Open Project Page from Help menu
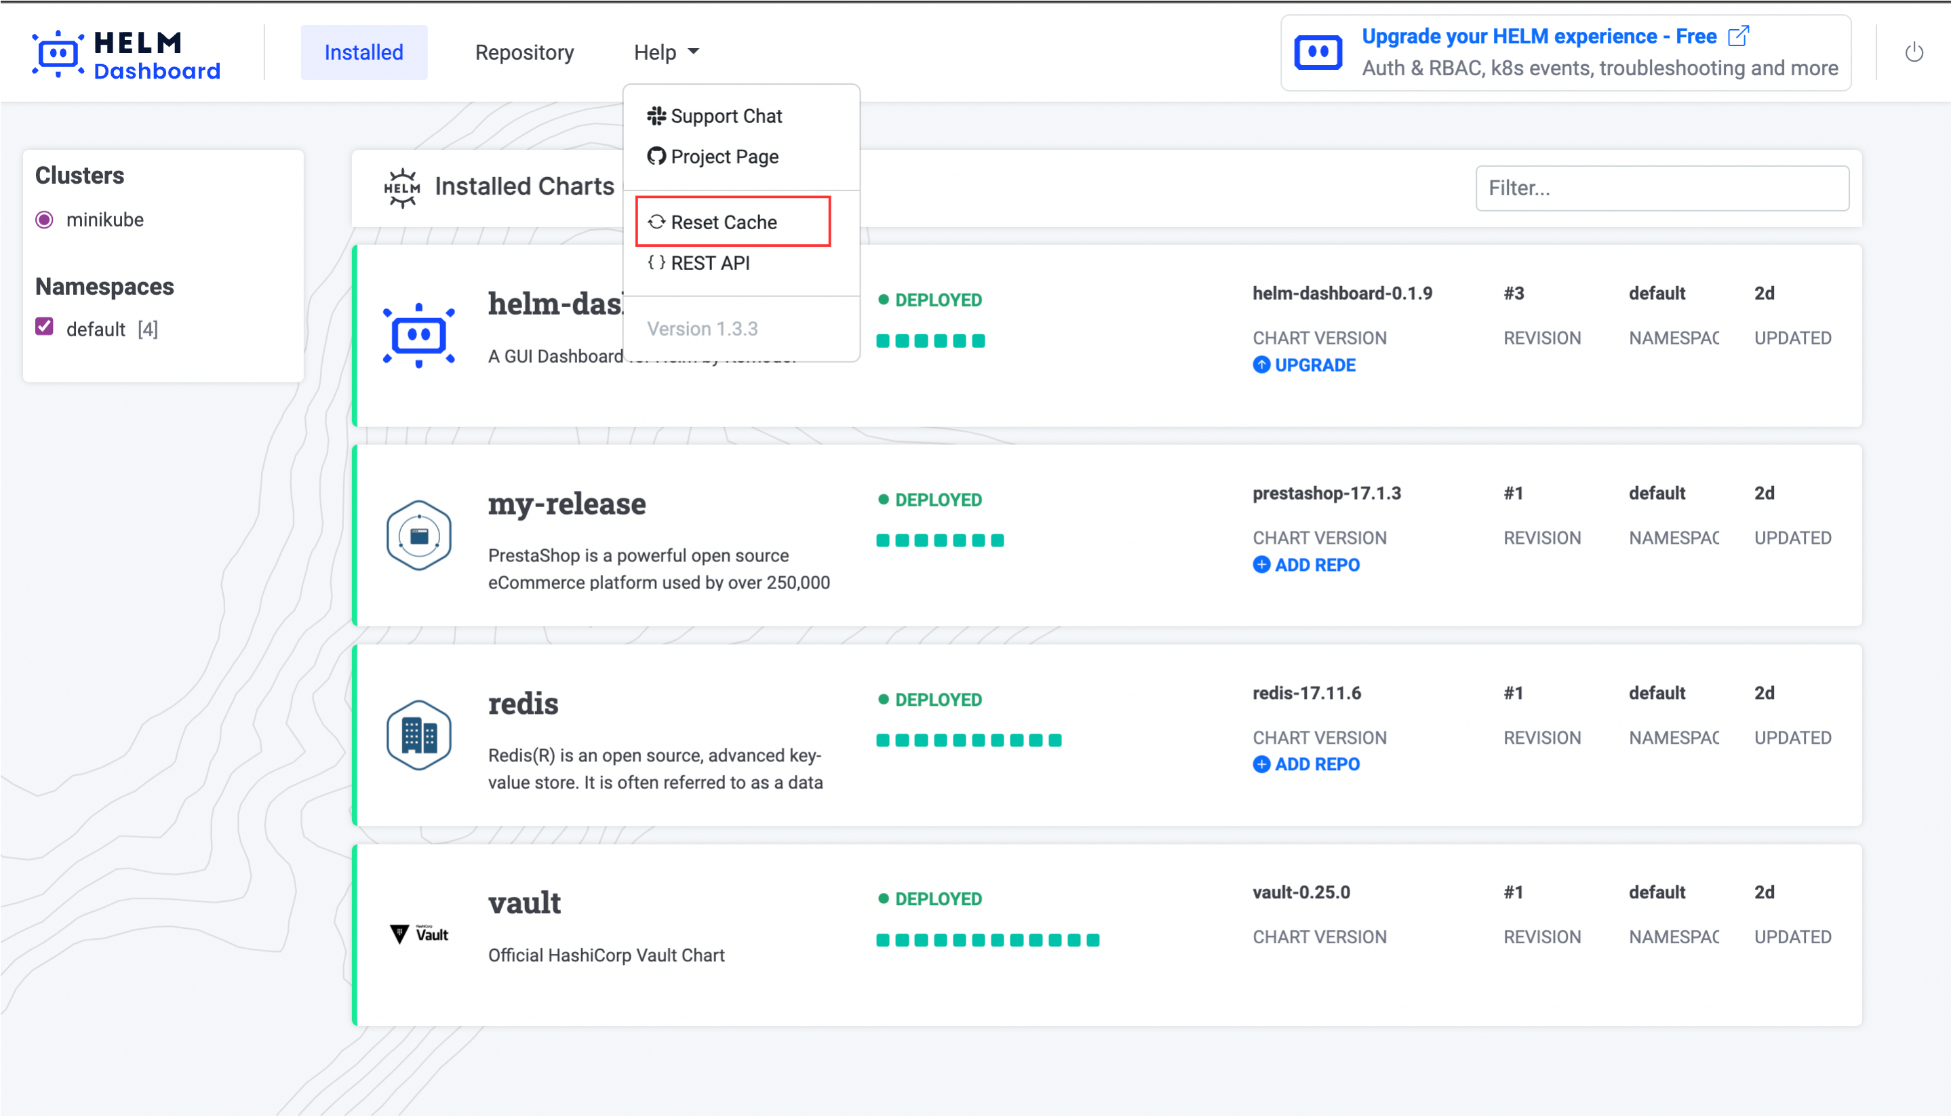The image size is (1951, 1116). pyautogui.click(x=713, y=157)
